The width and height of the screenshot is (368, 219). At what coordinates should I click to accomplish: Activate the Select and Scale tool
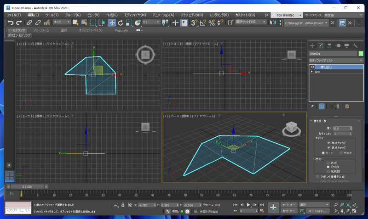tap(129, 22)
